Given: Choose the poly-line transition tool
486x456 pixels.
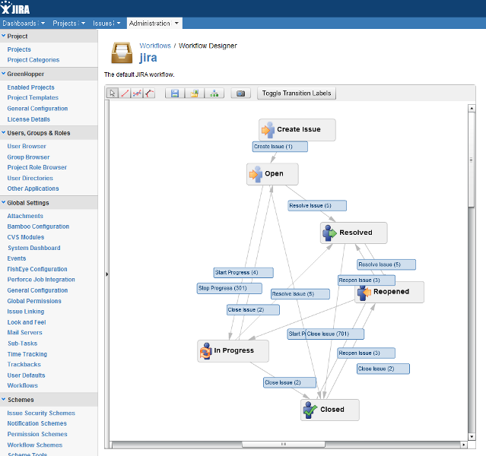Looking at the screenshot, I should pyautogui.click(x=137, y=93).
